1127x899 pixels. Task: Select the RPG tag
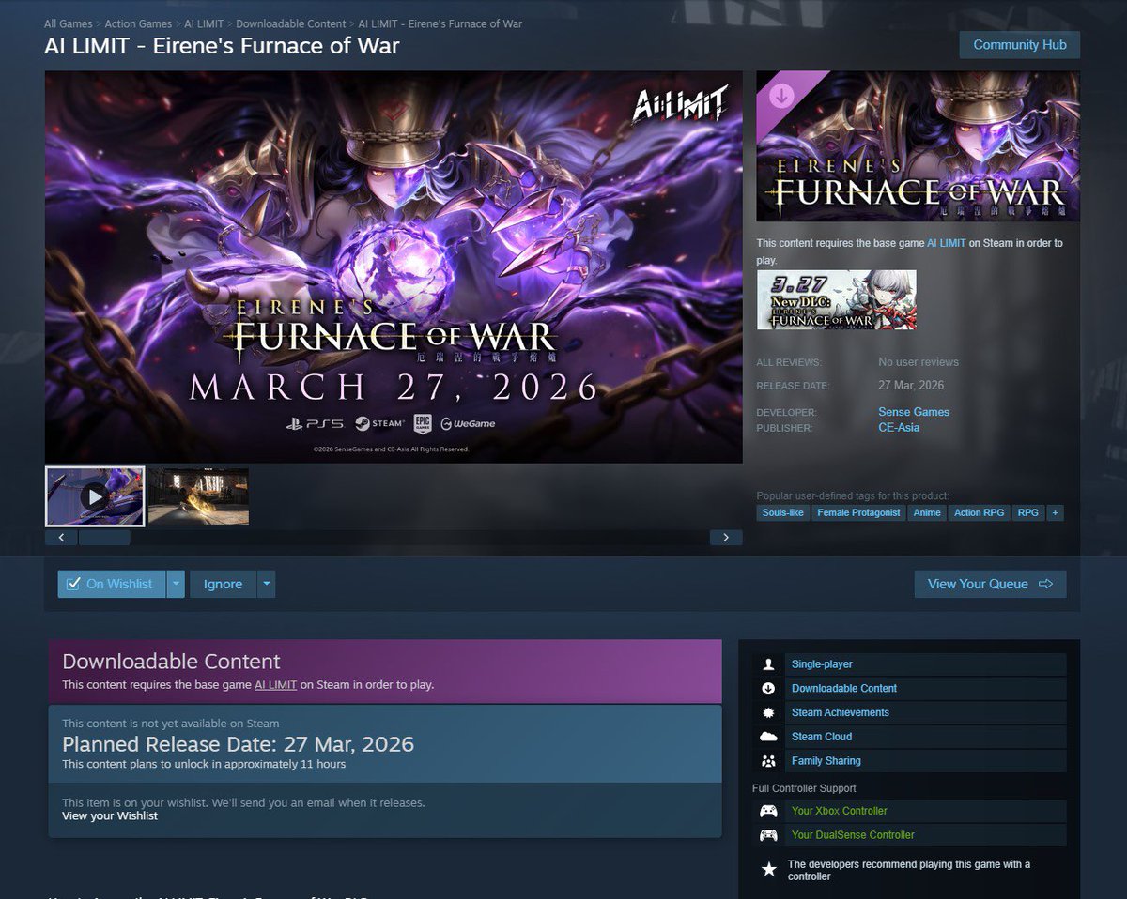click(x=1027, y=513)
